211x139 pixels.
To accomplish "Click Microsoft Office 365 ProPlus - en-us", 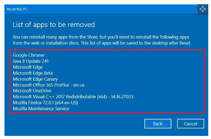I will (48, 85).
